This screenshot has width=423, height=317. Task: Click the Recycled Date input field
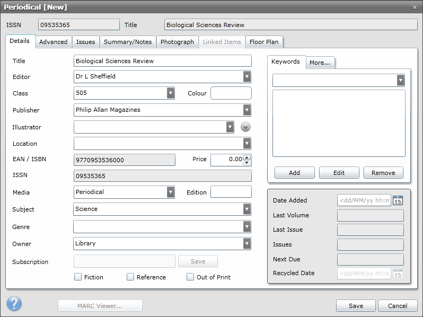(364, 274)
